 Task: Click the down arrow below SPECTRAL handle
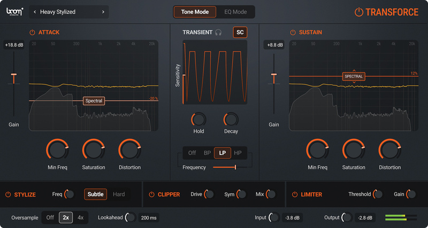click(354, 83)
